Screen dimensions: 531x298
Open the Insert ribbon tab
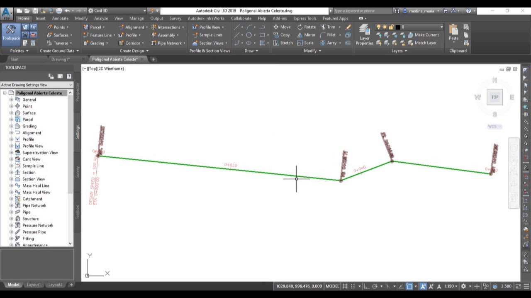click(x=41, y=18)
